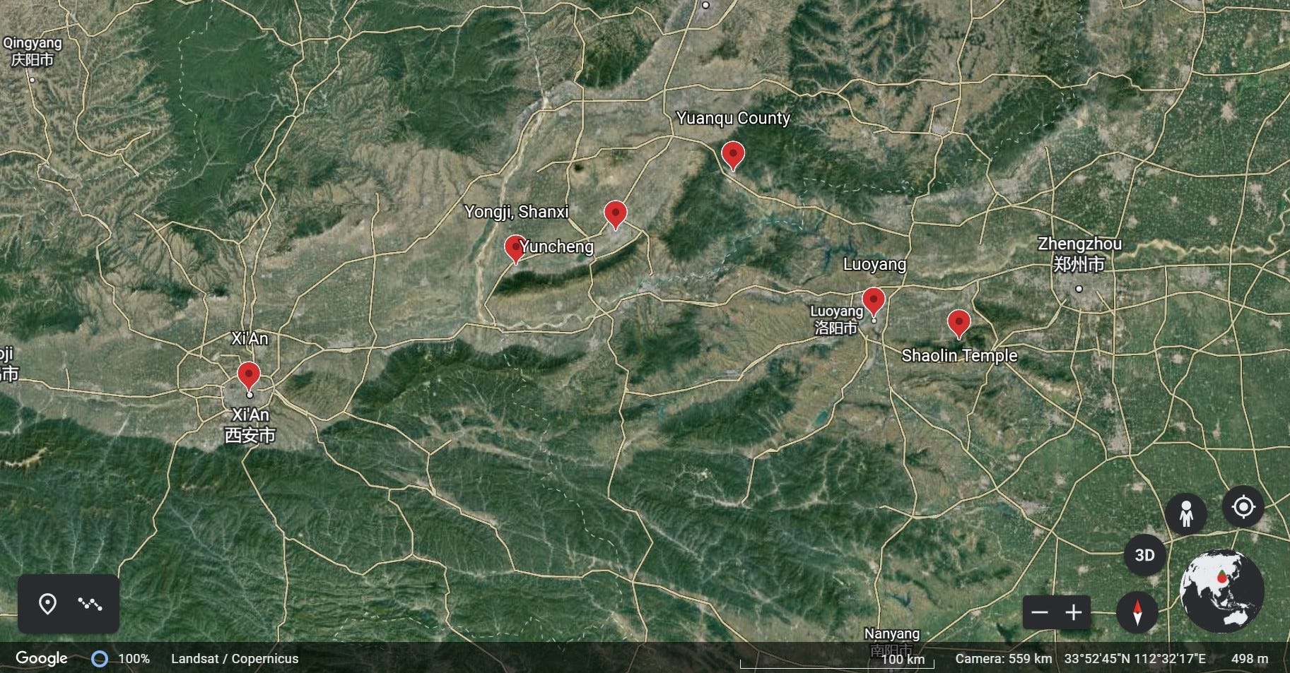Viewport: 1290px width, 673px height.
Task: Click the 498 m elevation readout
Action: (1250, 659)
